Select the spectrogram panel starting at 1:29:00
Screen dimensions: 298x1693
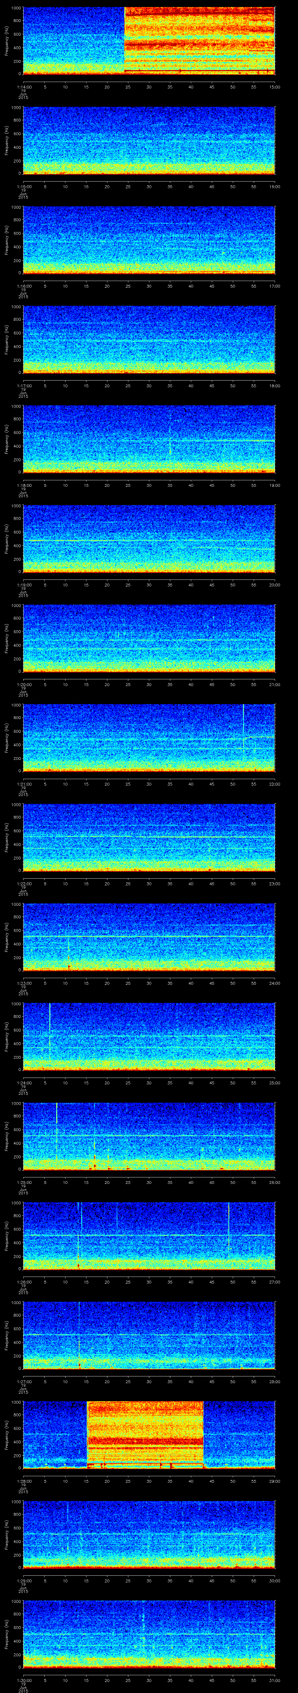coord(149,1535)
